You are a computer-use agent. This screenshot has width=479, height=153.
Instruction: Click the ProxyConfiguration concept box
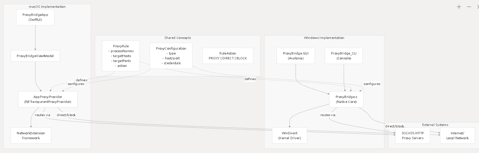(x=171, y=56)
